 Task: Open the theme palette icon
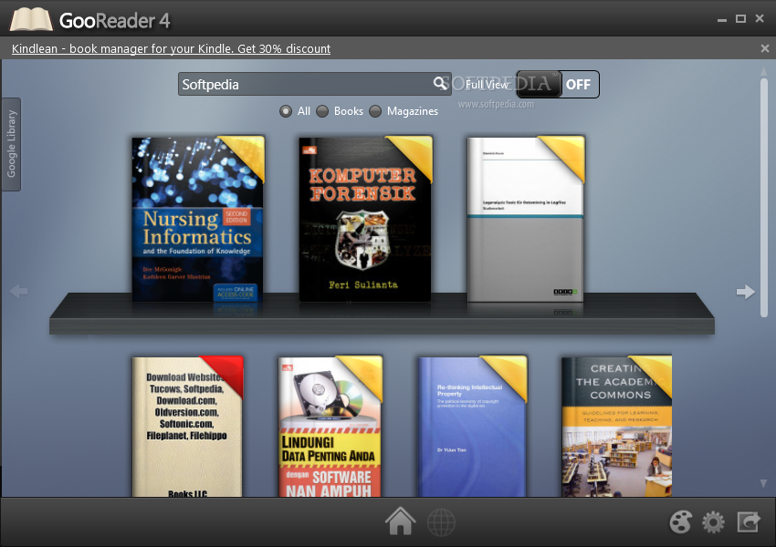[x=680, y=521]
